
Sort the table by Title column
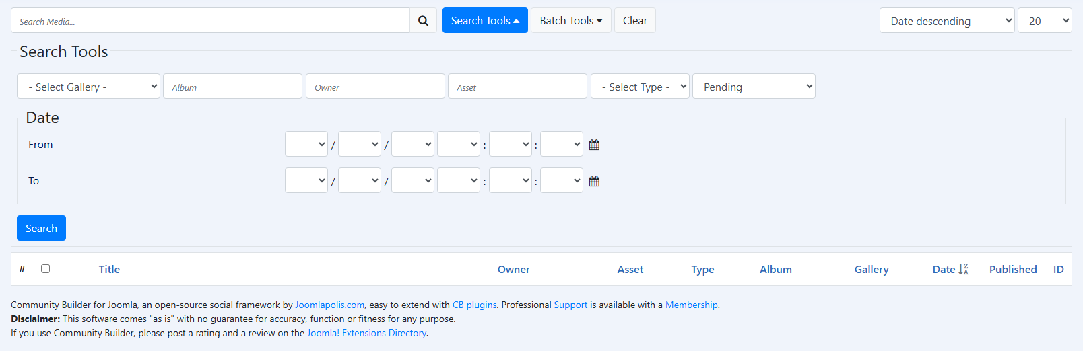[x=109, y=269]
